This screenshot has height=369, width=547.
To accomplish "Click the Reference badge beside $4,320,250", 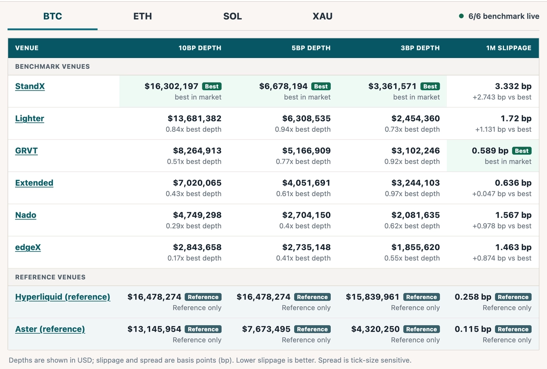I will point(421,329).
